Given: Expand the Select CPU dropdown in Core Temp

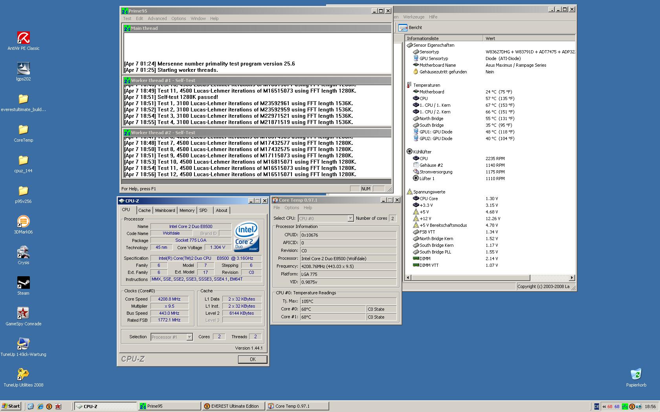Looking at the screenshot, I should point(350,219).
